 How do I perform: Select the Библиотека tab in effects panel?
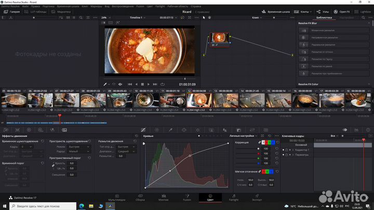(x=324, y=17)
